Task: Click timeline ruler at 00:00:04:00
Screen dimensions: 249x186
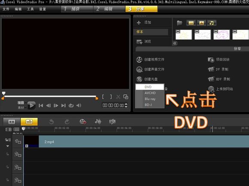Action: (93, 128)
